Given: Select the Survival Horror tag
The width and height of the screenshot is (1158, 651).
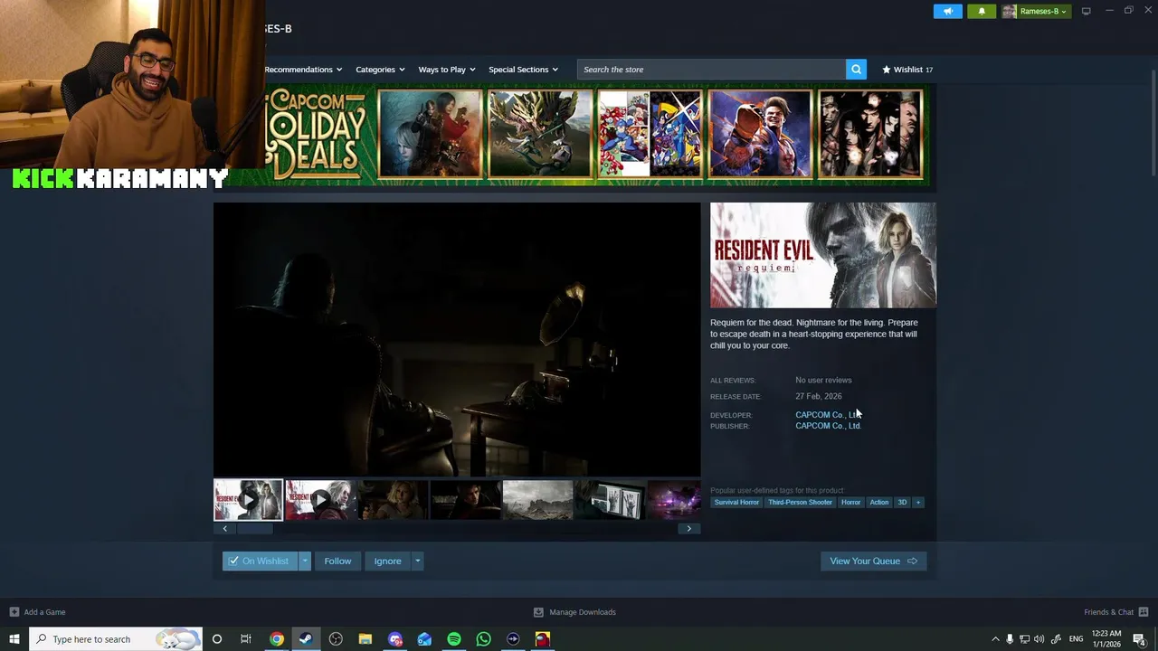Looking at the screenshot, I should [x=736, y=502].
